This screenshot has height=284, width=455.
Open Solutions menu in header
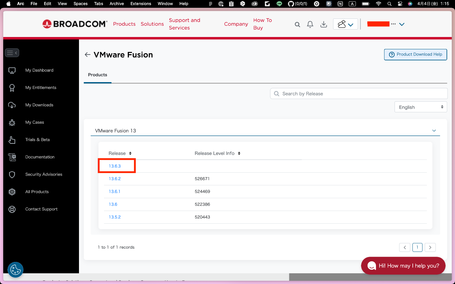click(152, 24)
